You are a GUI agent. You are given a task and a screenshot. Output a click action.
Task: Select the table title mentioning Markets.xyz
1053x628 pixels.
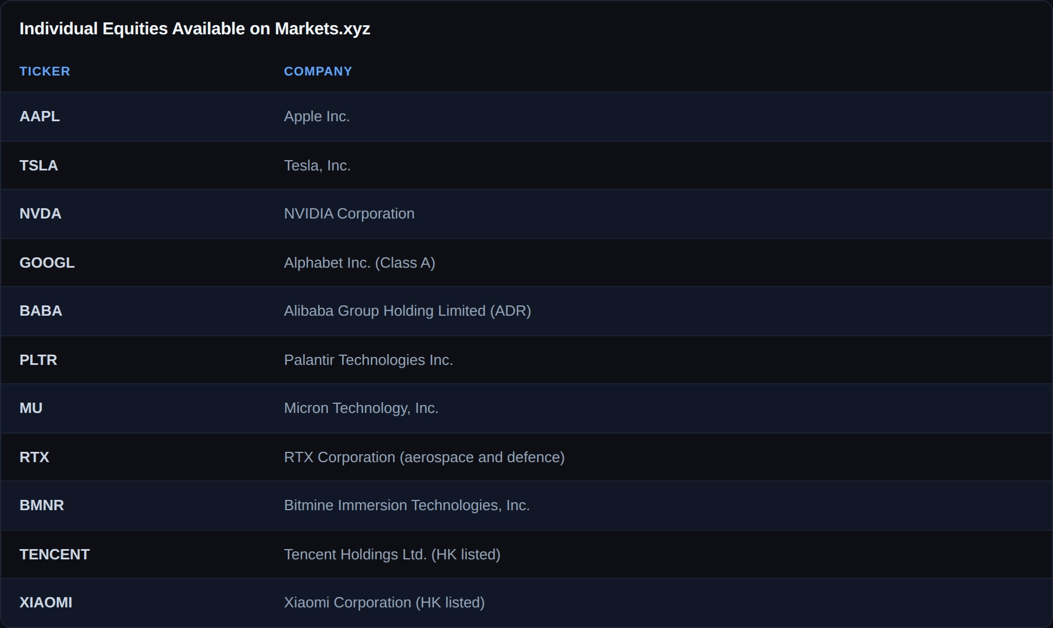click(195, 29)
